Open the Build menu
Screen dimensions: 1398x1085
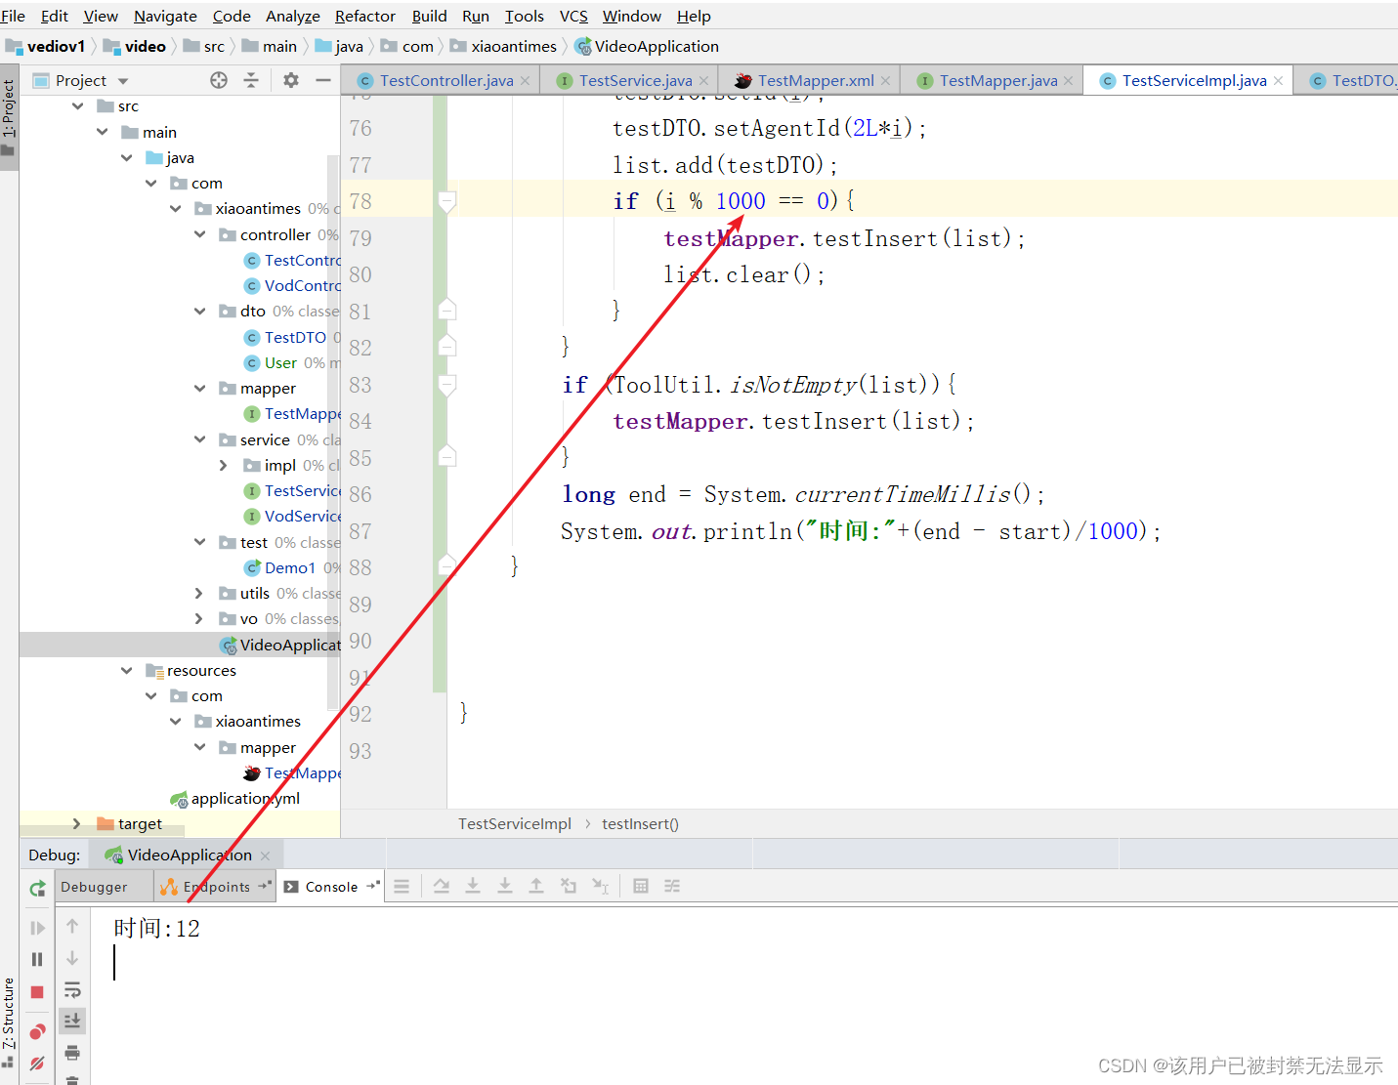(429, 16)
